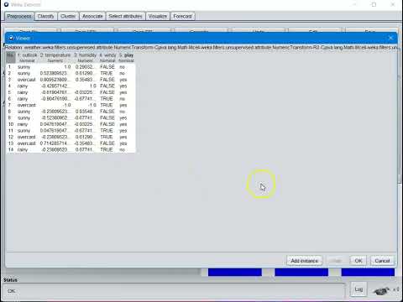Switch to the Visualize tab
403x302 pixels.
(x=158, y=16)
